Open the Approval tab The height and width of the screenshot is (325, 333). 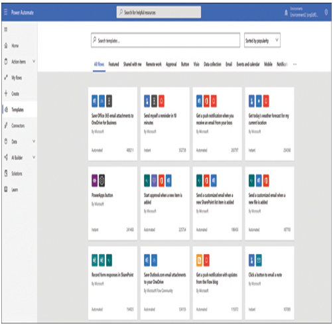coord(171,64)
